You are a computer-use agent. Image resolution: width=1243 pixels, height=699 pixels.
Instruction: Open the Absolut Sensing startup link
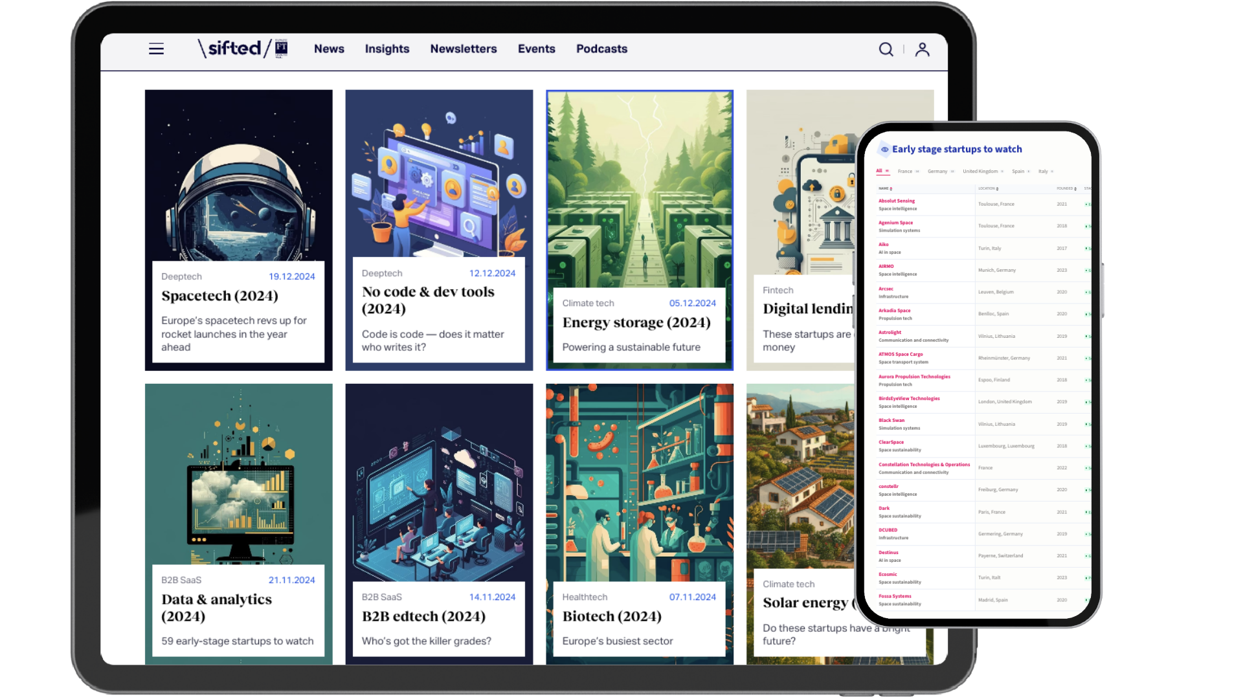tap(897, 201)
